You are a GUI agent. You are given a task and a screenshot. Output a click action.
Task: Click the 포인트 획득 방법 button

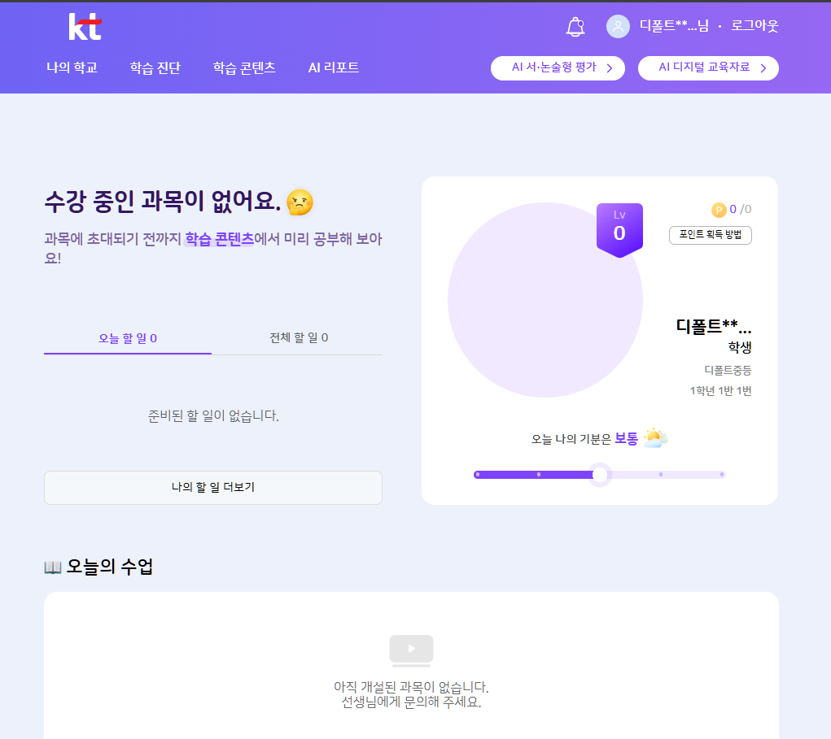(710, 235)
